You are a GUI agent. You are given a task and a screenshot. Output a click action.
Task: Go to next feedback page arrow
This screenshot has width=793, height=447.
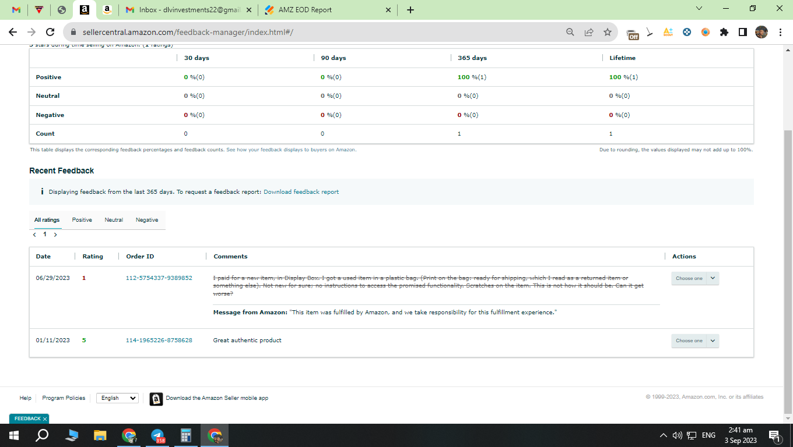(x=55, y=235)
